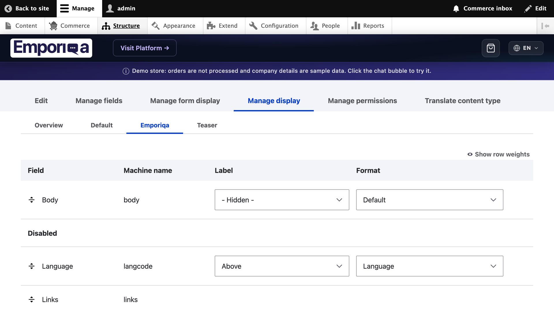Screen dimensions: 554x312
Task: Open the Language label dropdown showing Above
Action: 282,266
